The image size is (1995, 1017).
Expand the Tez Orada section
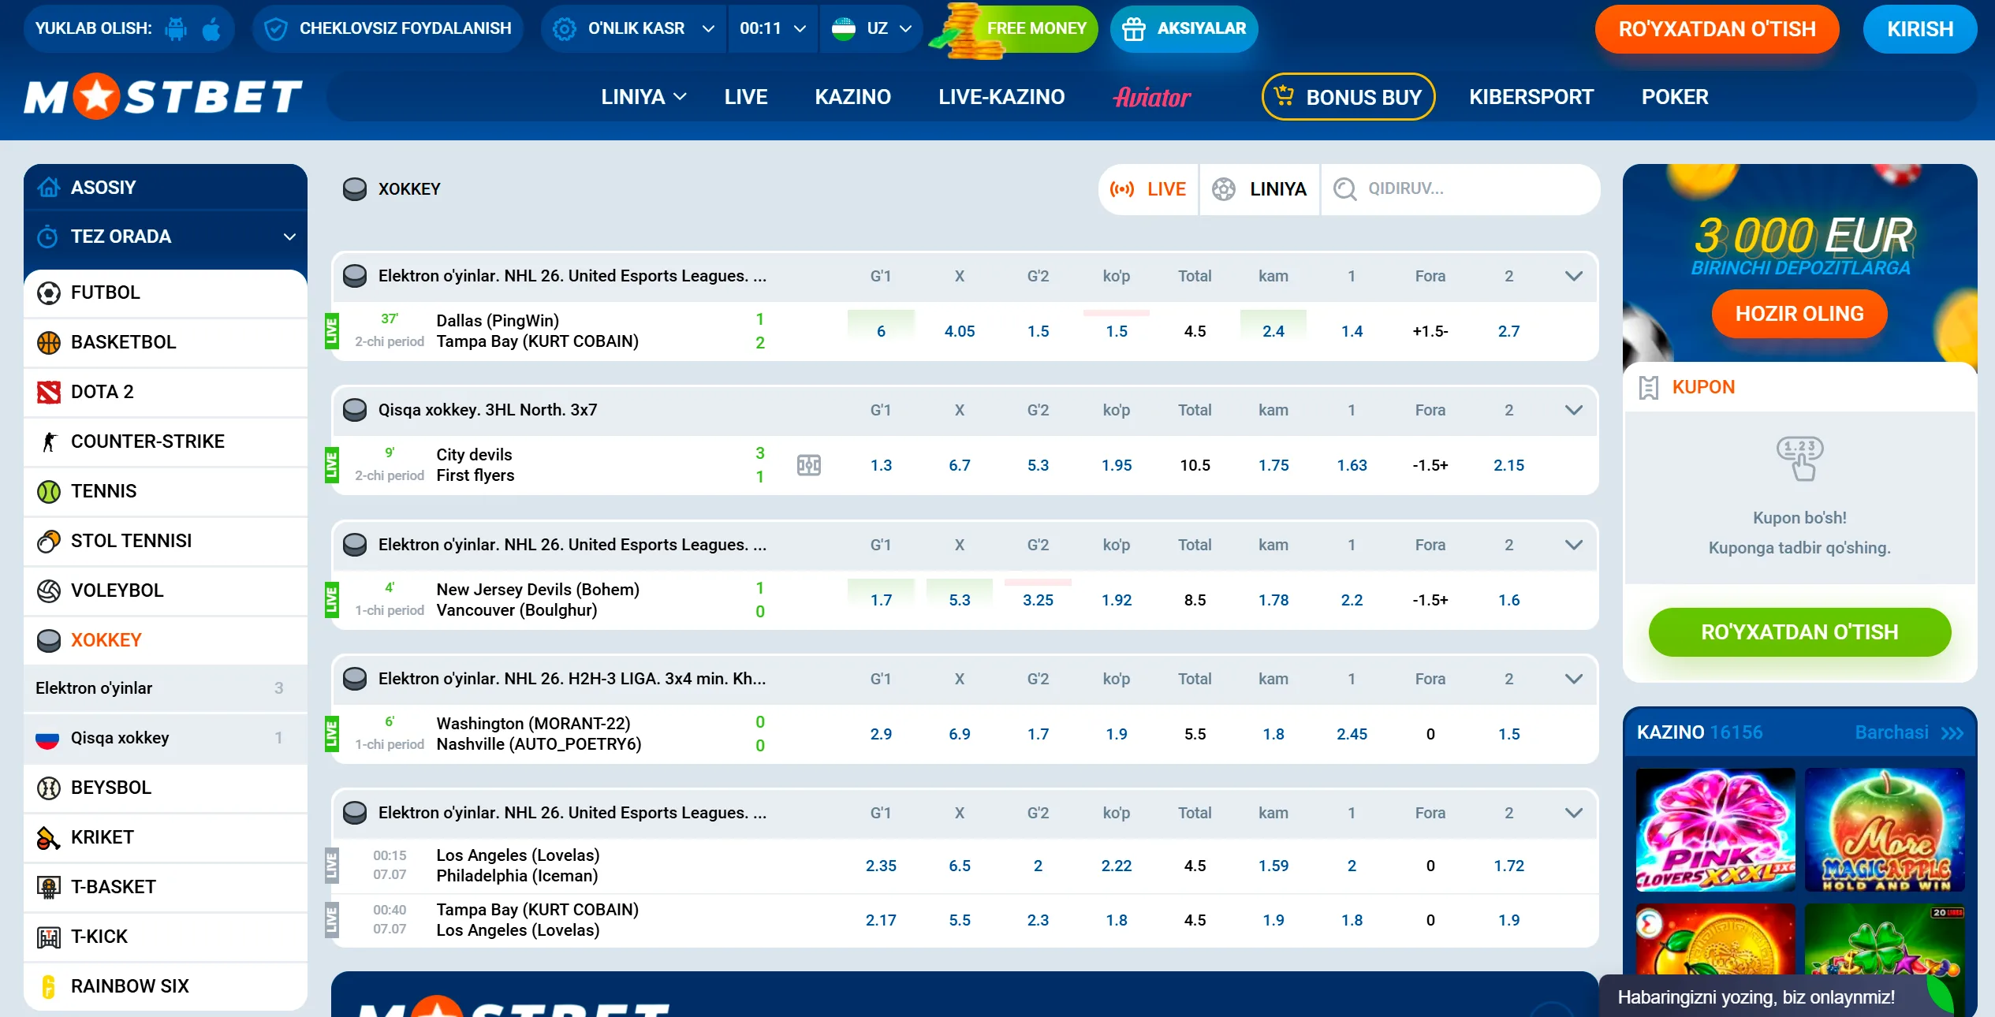point(166,237)
